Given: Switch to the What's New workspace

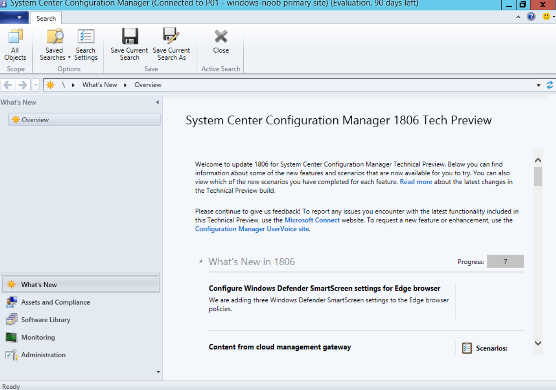Looking at the screenshot, I should [x=81, y=285].
